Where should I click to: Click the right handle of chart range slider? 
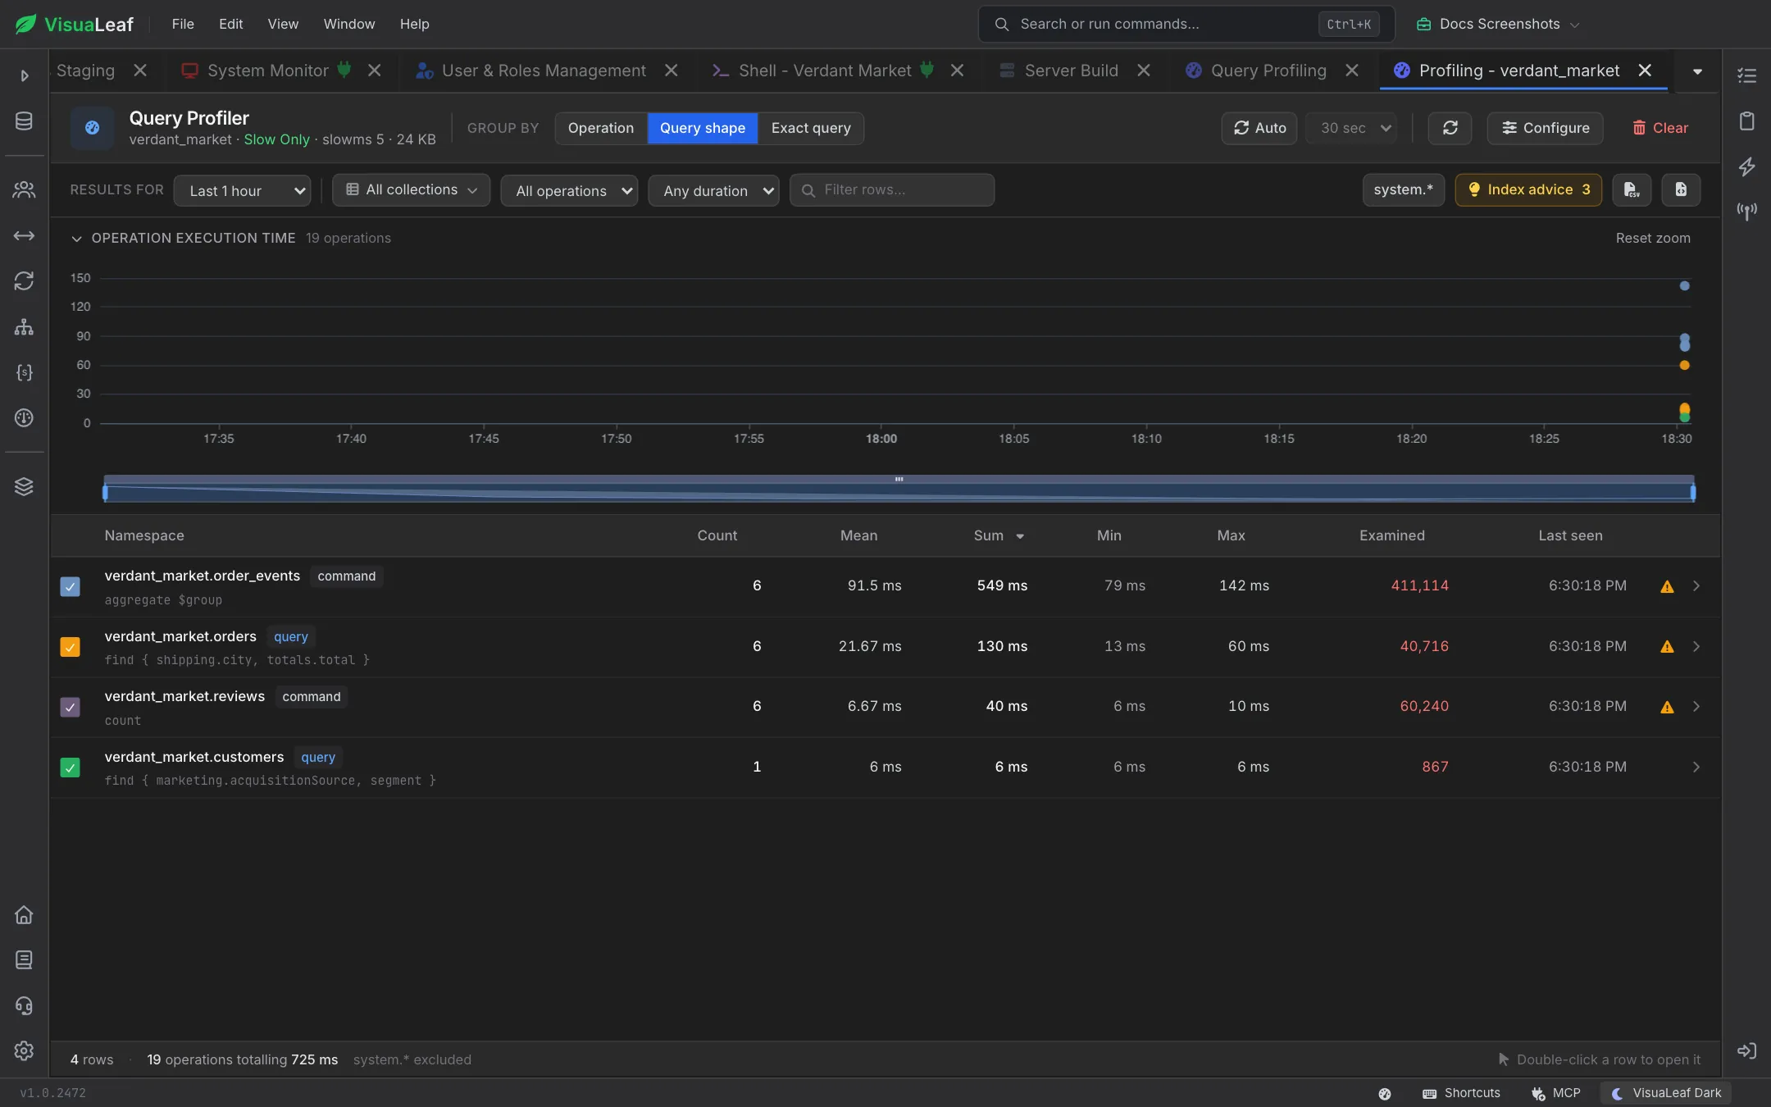1693,492
